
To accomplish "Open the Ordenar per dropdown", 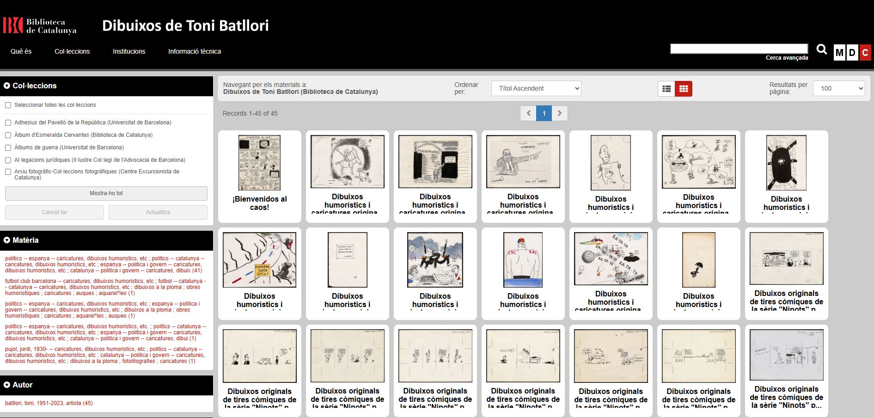I will point(536,88).
